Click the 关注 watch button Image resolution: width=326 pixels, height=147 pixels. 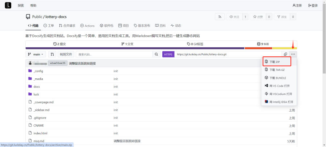[234, 17]
